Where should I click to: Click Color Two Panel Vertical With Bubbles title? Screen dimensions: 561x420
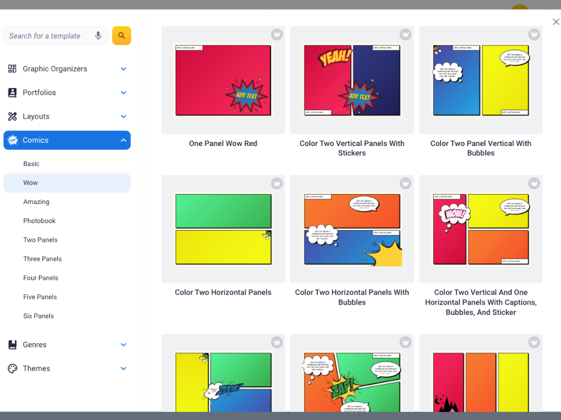(x=481, y=148)
